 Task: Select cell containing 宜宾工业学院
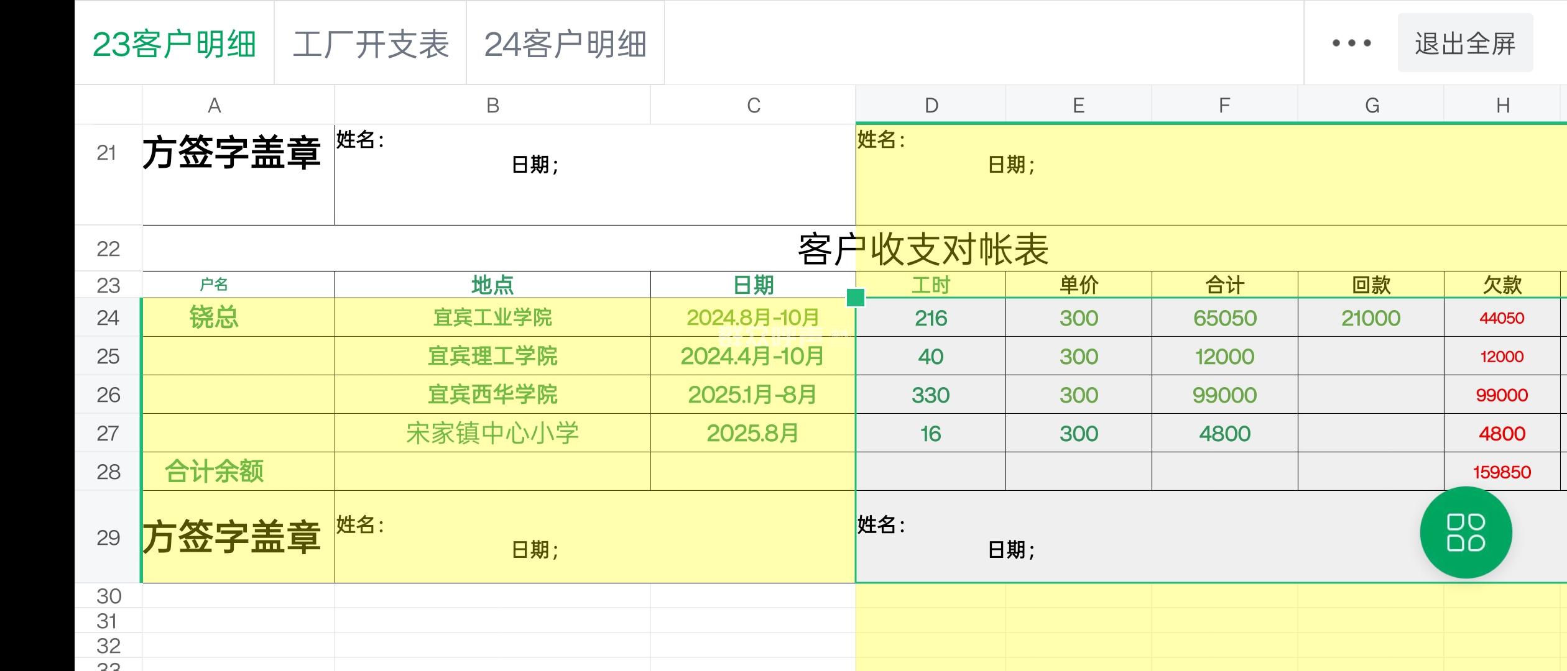coord(492,317)
